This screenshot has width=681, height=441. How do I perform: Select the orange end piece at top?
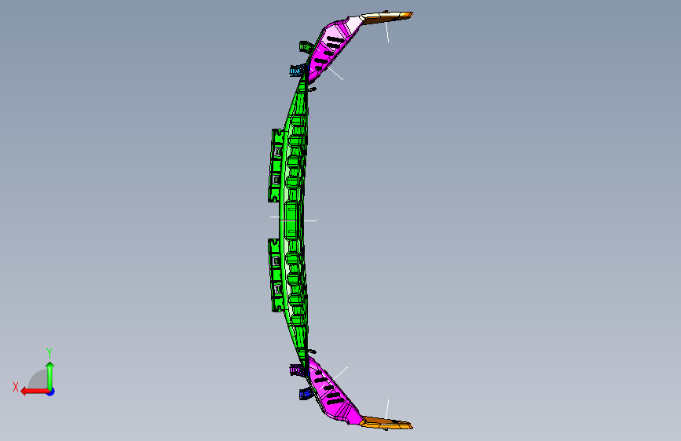click(x=386, y=17)
